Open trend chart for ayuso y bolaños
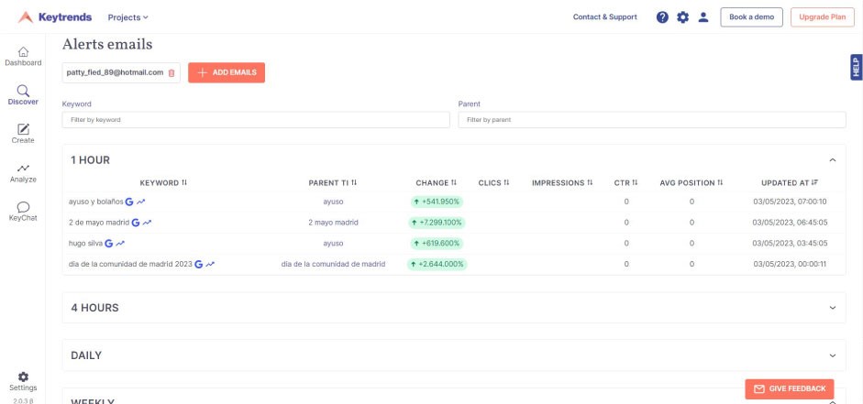The width and height of the screenshot is (863, 404). click(141, 202)
